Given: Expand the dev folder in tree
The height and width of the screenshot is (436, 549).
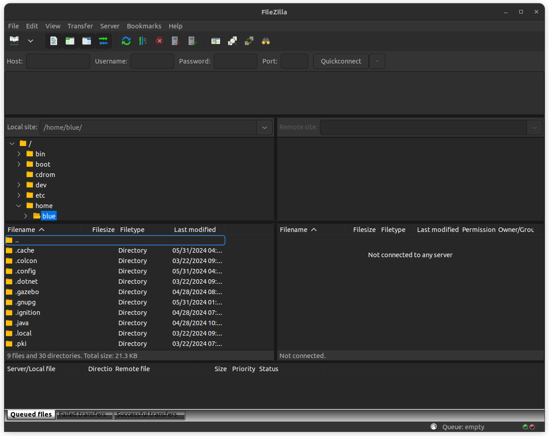Looking at the screenshot, I should coord(19,185).
